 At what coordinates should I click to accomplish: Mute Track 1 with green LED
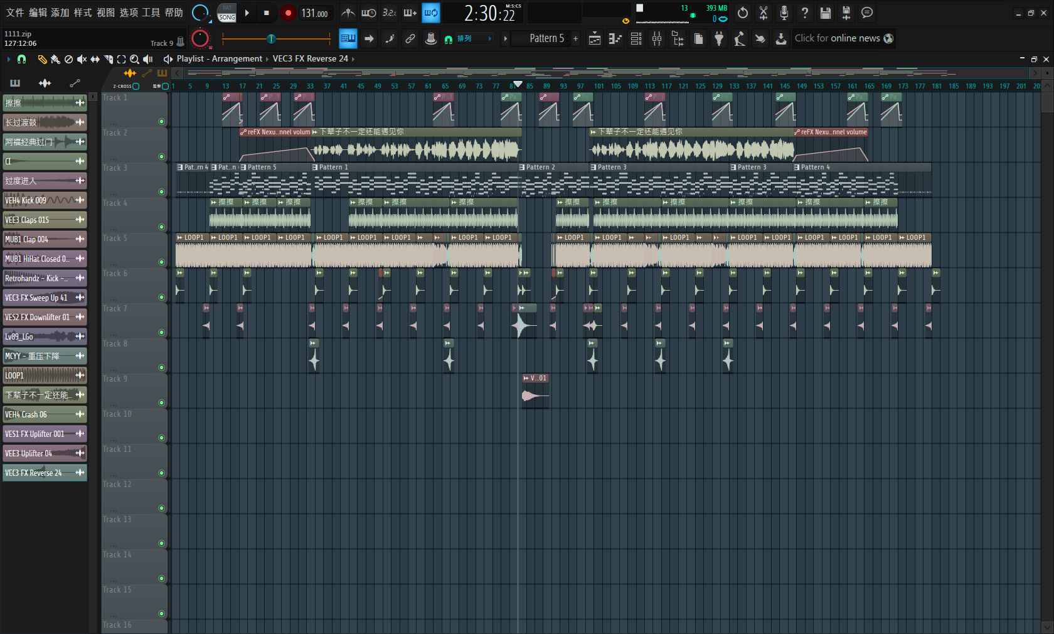[161, 122]
